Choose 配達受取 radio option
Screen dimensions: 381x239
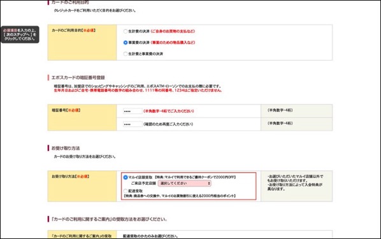[x=126, y=191]
